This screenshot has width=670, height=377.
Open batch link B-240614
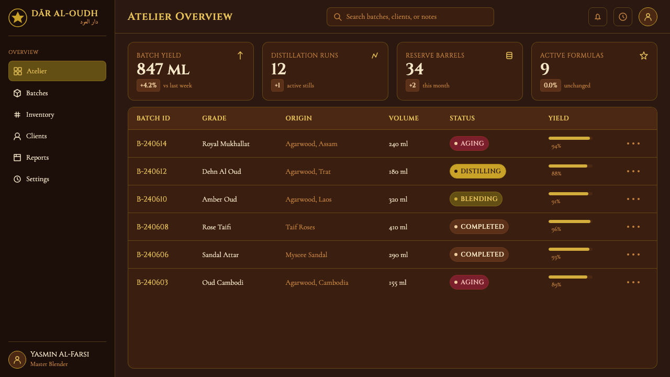tap(152, 143)
